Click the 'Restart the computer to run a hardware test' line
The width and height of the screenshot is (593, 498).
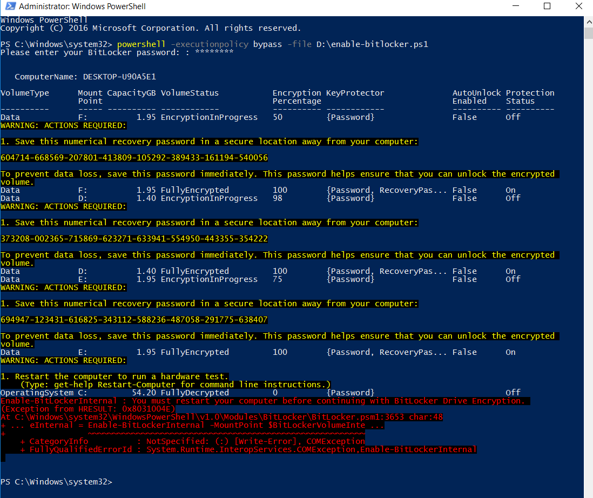point(114,376)
